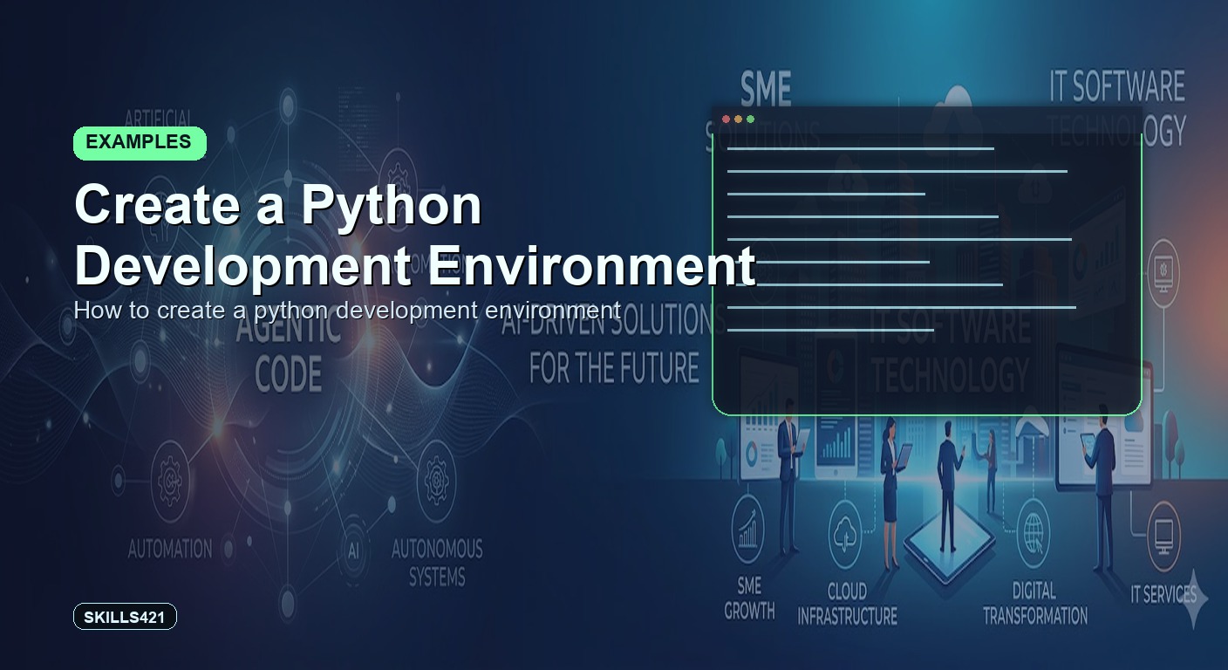The image size is (1228, 670).
Task: Click the green EXAMPLES badge
Action: (x=140, y=143)
